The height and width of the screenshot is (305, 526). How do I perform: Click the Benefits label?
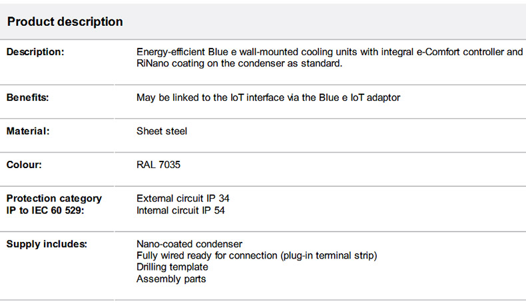pyautogui.click(x=28, y=98)
